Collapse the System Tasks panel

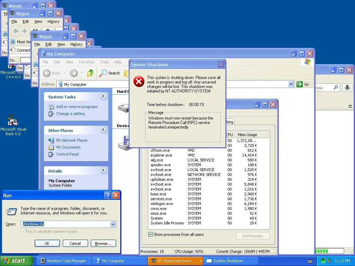pos(103,96)
